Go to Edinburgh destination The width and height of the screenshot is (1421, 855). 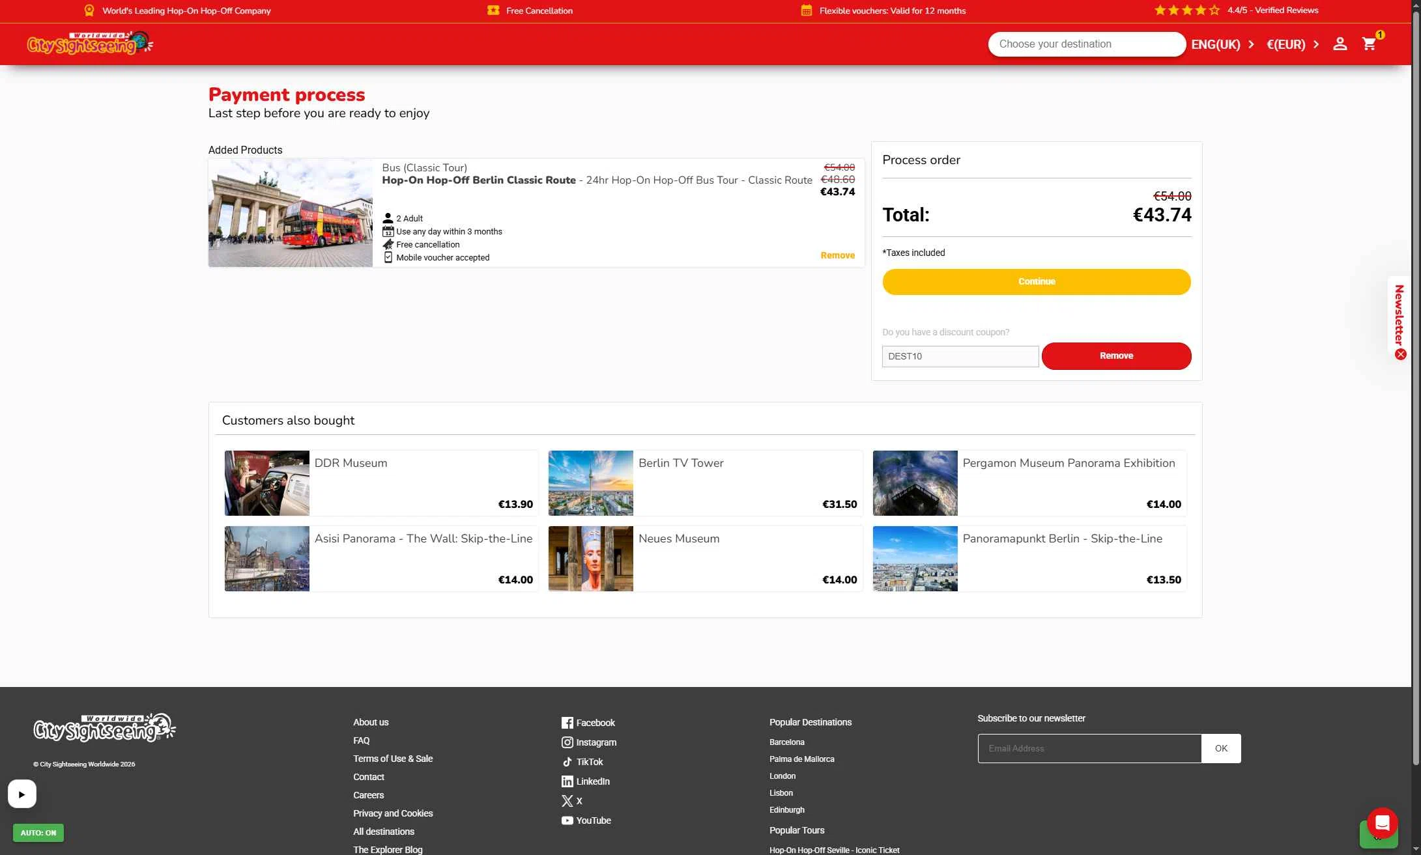tap(786, 810)
